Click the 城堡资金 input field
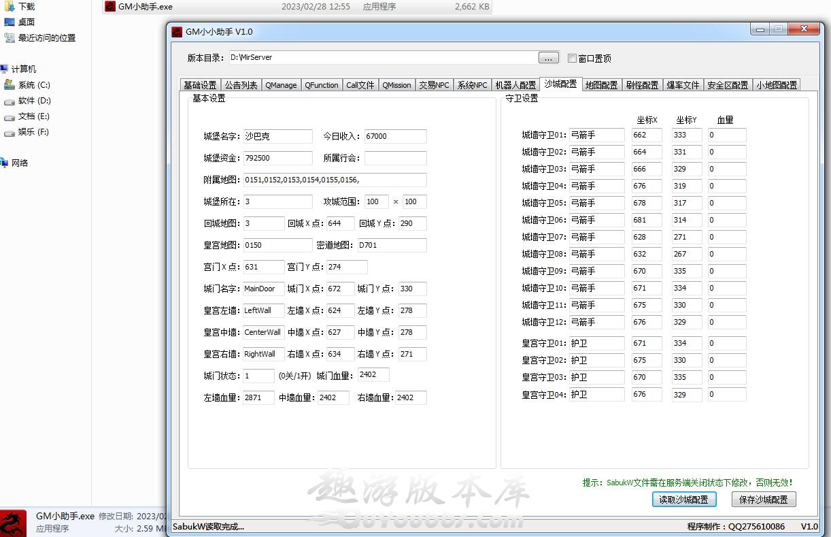Screen dimensions: 831x537 (277, 158)
